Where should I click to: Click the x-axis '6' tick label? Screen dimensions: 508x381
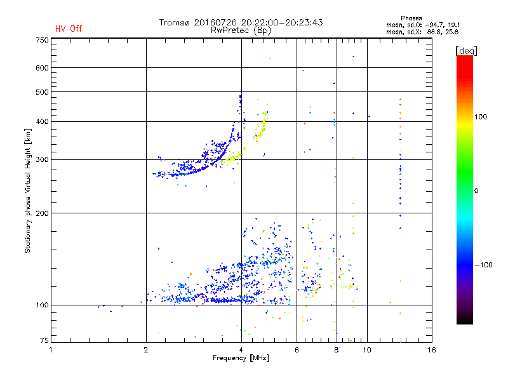297,350
